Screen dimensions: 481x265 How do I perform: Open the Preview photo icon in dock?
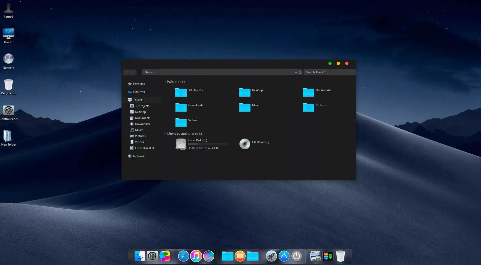(315, 256)
